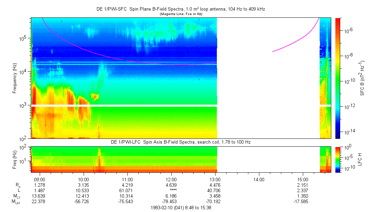Select the 12:00 time tick label
This screenshot has height=212, width=371.
pos(171,180)
